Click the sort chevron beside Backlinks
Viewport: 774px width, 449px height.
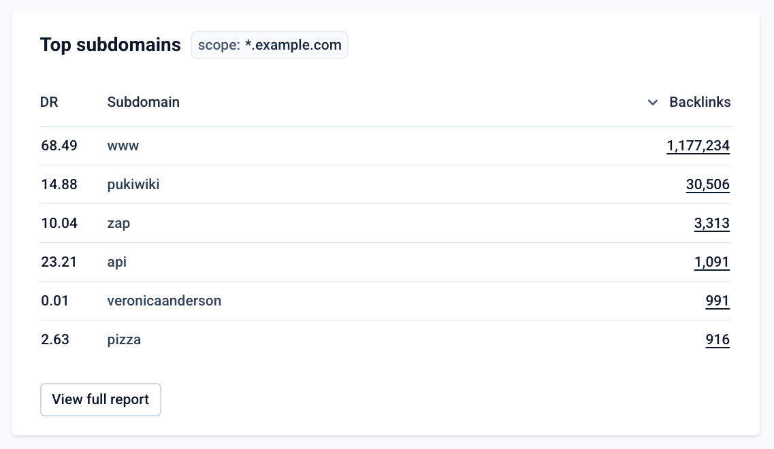pyautogui.click(x=653, y=103)
